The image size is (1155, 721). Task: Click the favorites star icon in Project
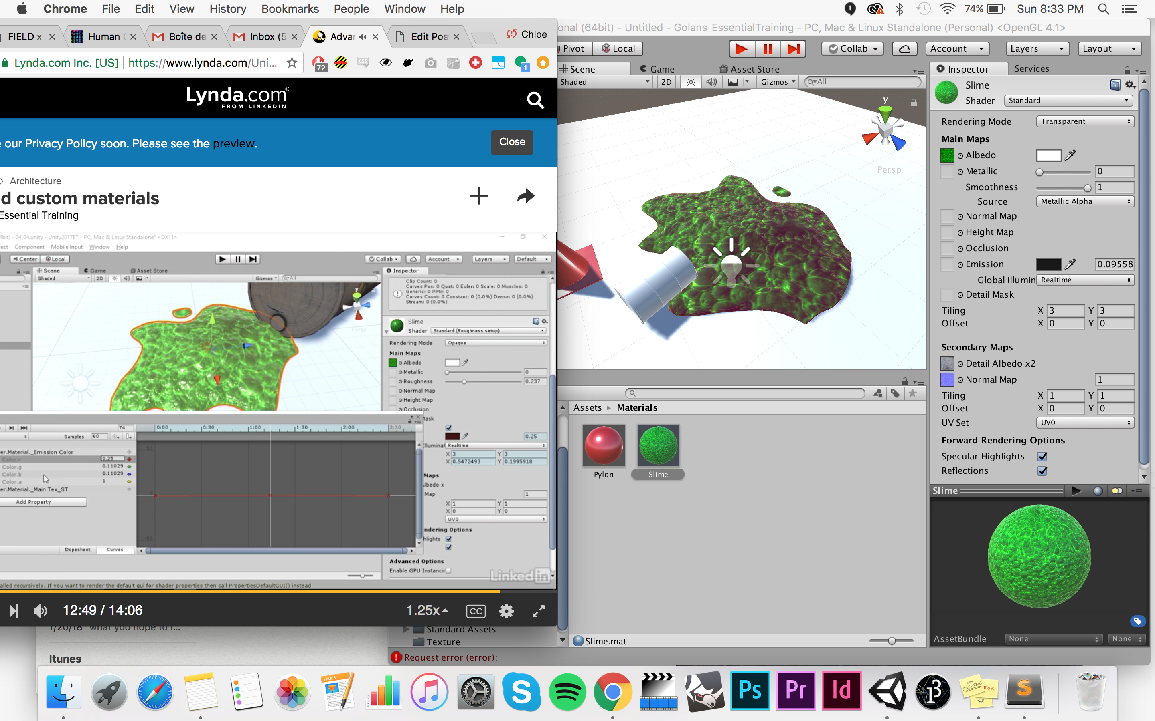(x=912, y=393)
